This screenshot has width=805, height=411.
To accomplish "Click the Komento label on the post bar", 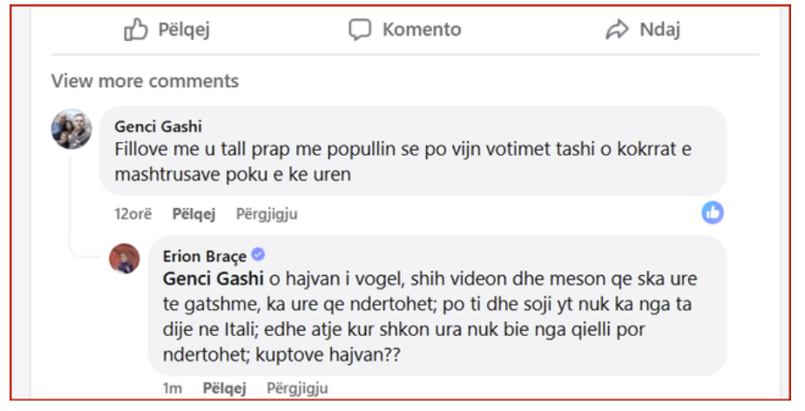I will point(422,30).
